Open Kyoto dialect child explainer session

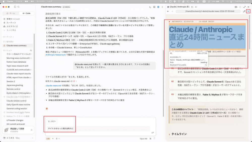pyautogui.click(x=19, y=93)
